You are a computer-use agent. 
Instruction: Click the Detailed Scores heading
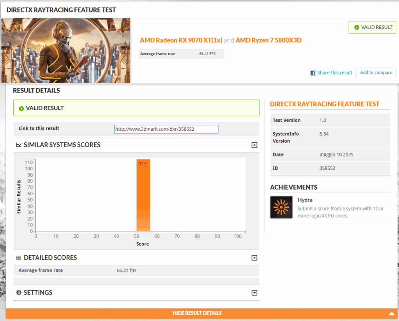(x=50, y=258)
